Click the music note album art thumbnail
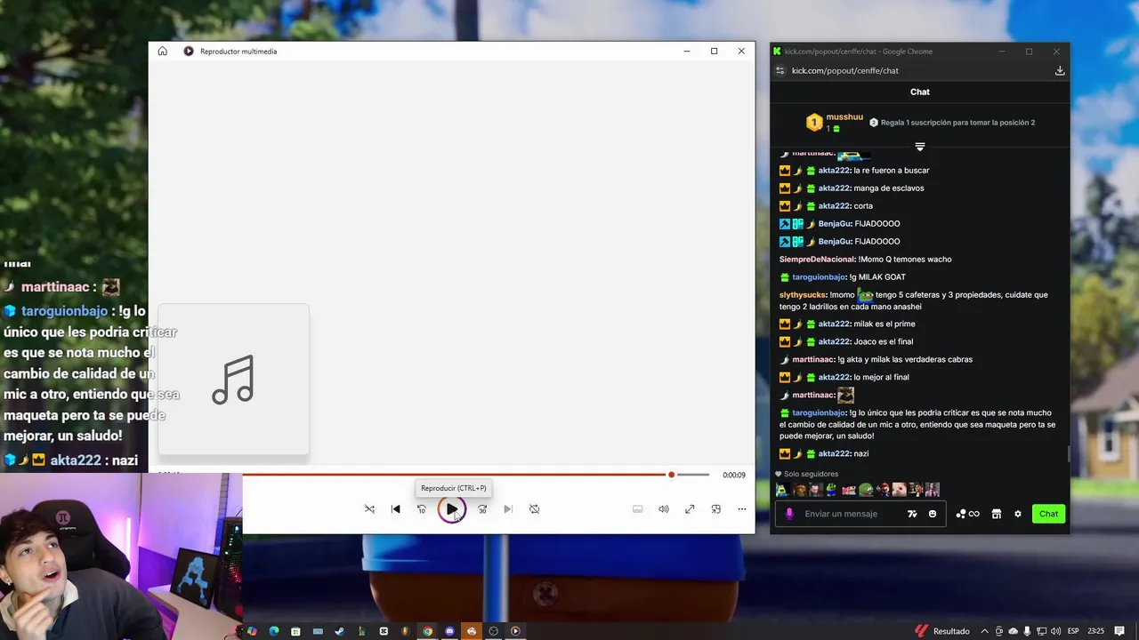The width and height of the screenshot is (1139, 640). point(234,380)
